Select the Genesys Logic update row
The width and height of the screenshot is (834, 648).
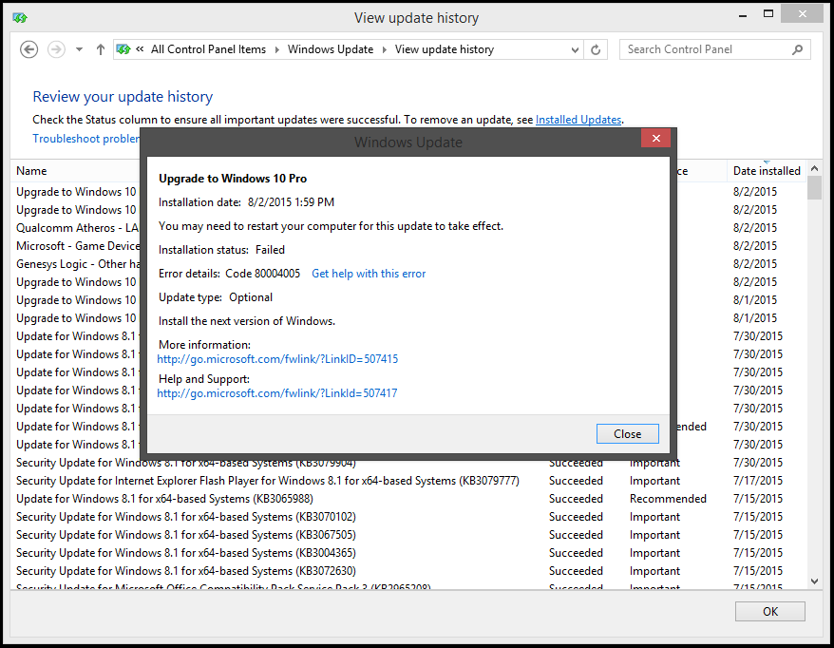tap(78, 264)
